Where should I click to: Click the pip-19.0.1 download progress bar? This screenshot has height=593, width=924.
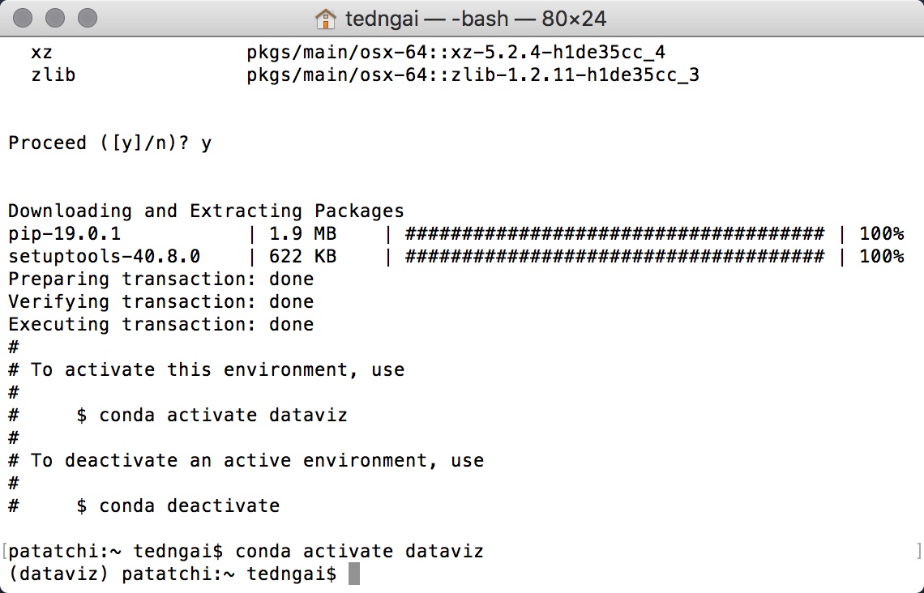614,234
